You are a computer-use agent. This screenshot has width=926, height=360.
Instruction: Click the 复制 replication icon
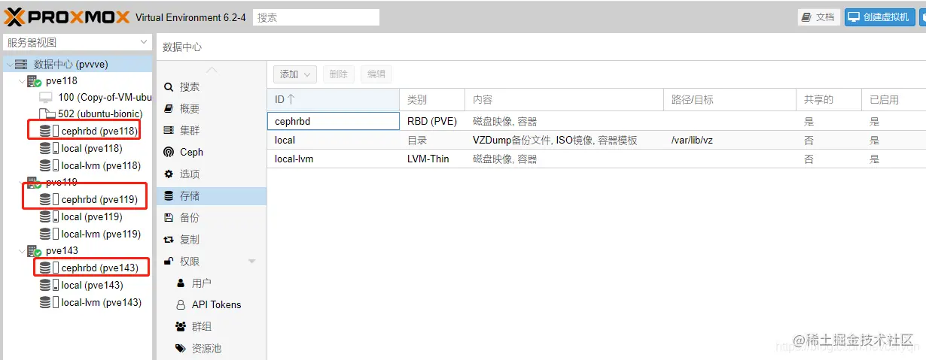coord(169,239)
